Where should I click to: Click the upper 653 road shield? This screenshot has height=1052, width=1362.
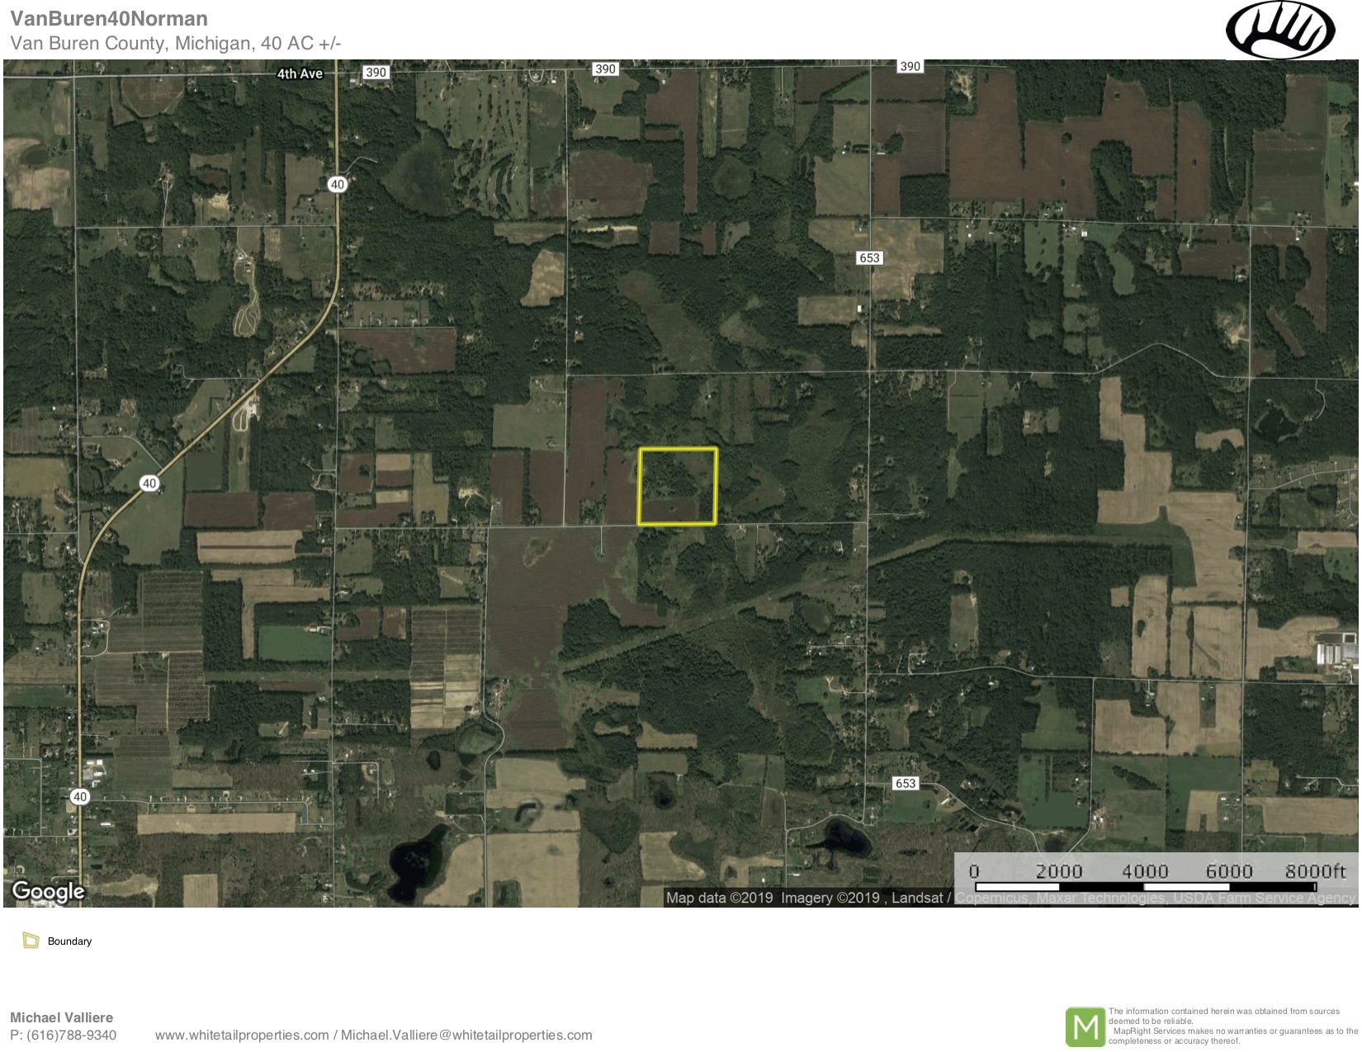pos(869,258)
